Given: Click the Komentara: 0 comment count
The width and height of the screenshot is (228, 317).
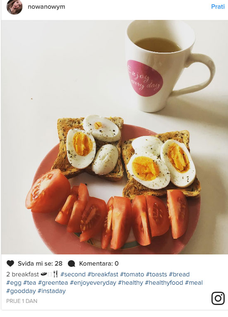Looking at the screenshot, I should coord(99,264).
